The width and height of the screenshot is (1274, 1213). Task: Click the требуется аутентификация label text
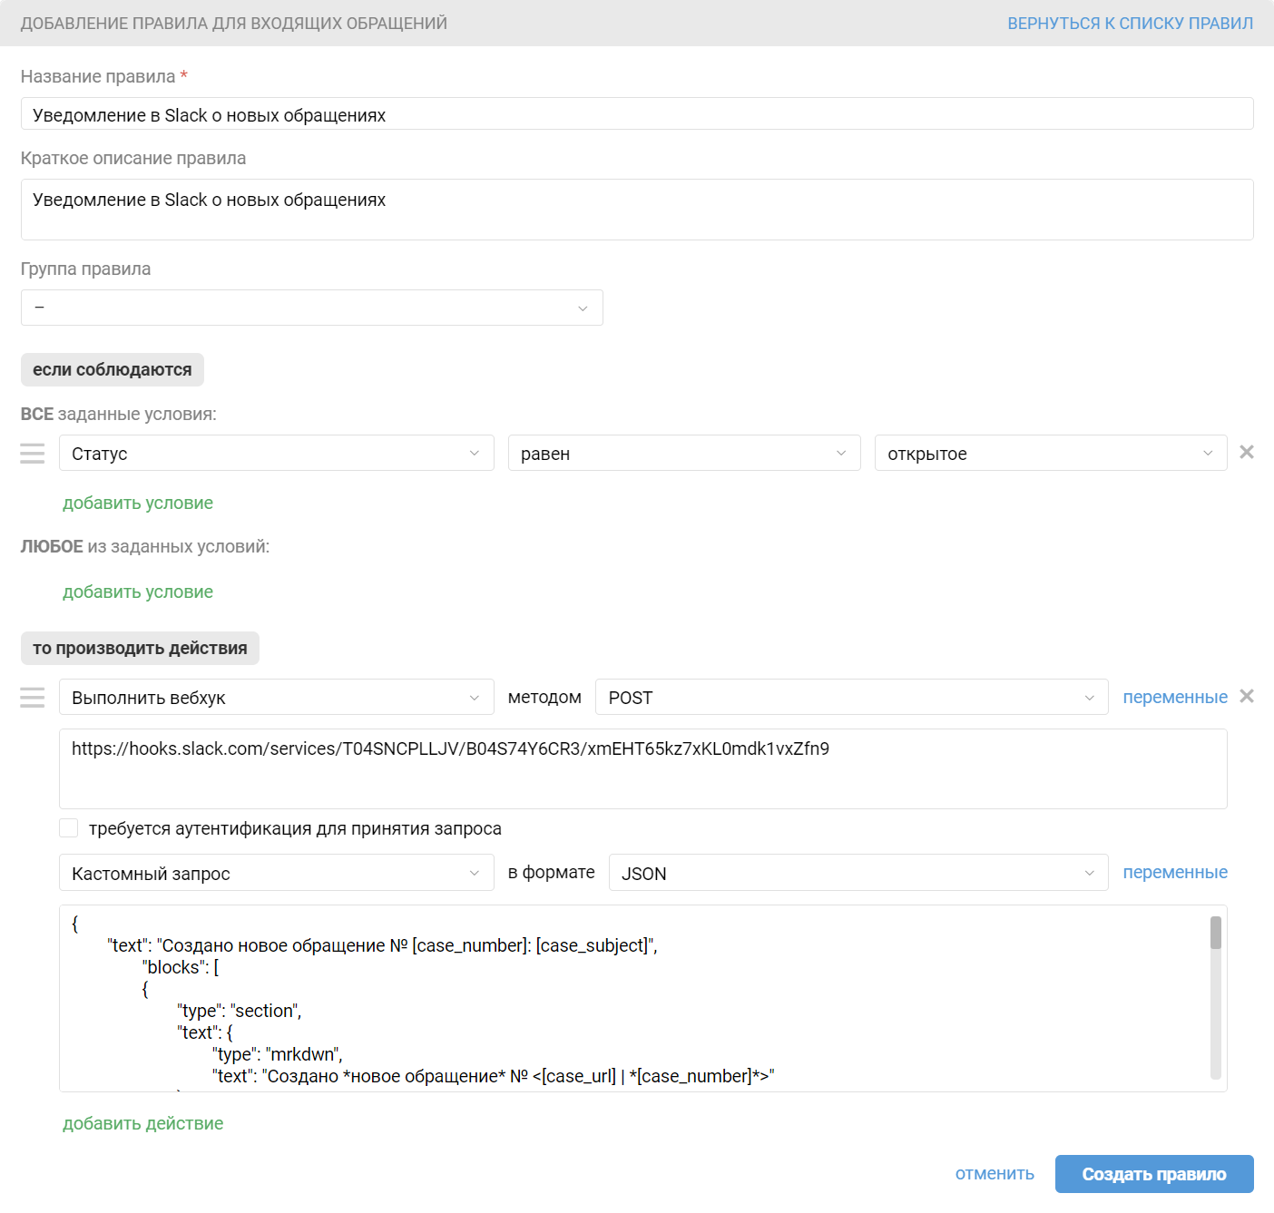tap(295, 828)
